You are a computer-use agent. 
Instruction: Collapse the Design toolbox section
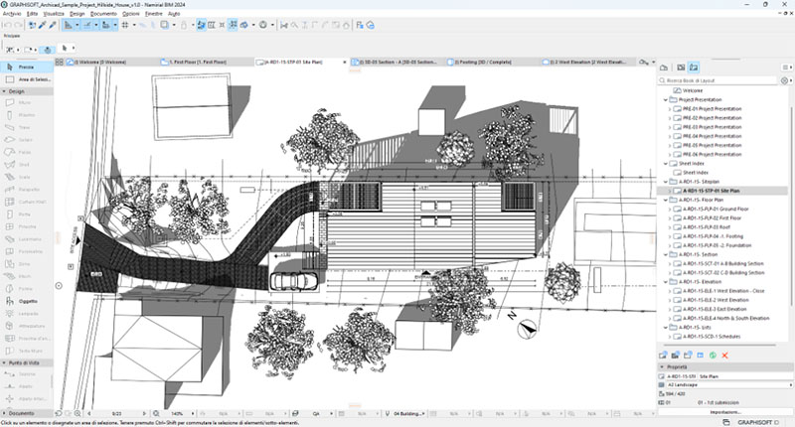[x=5, y=90]
